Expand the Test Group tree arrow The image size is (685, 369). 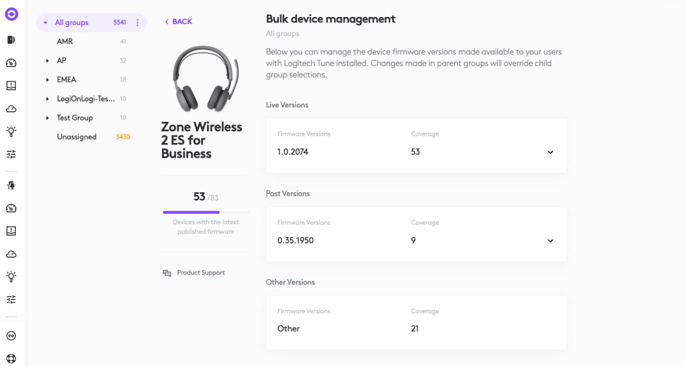[x=47, y=118]
